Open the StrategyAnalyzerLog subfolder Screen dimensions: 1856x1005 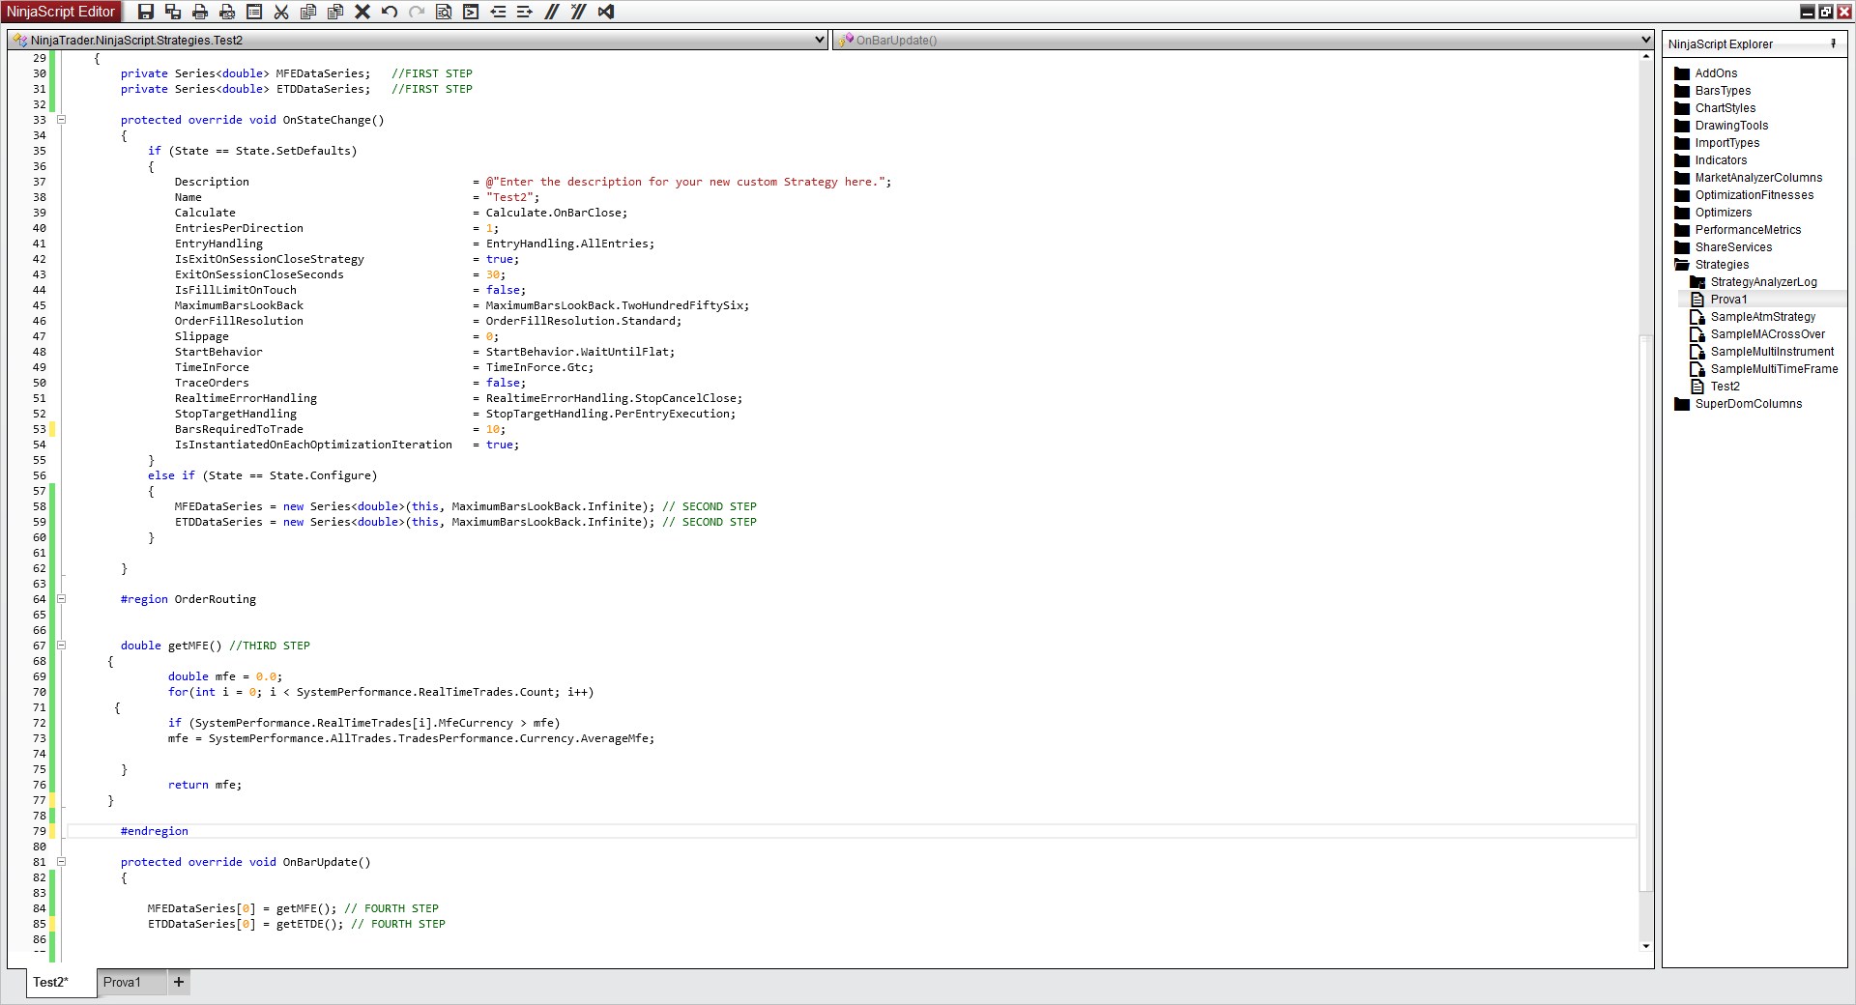(1763, 282)
